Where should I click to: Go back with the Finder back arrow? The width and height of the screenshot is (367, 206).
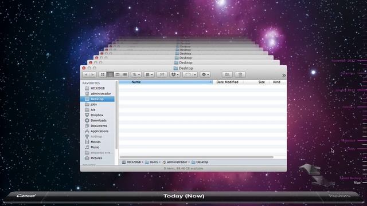click(86, 74)
